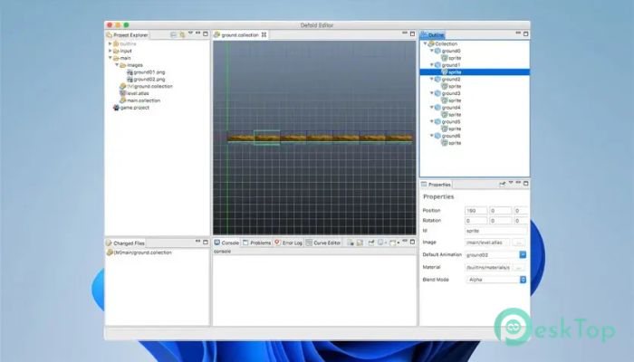Collapse the images folder
634x362 pixels.
(117, 65)
